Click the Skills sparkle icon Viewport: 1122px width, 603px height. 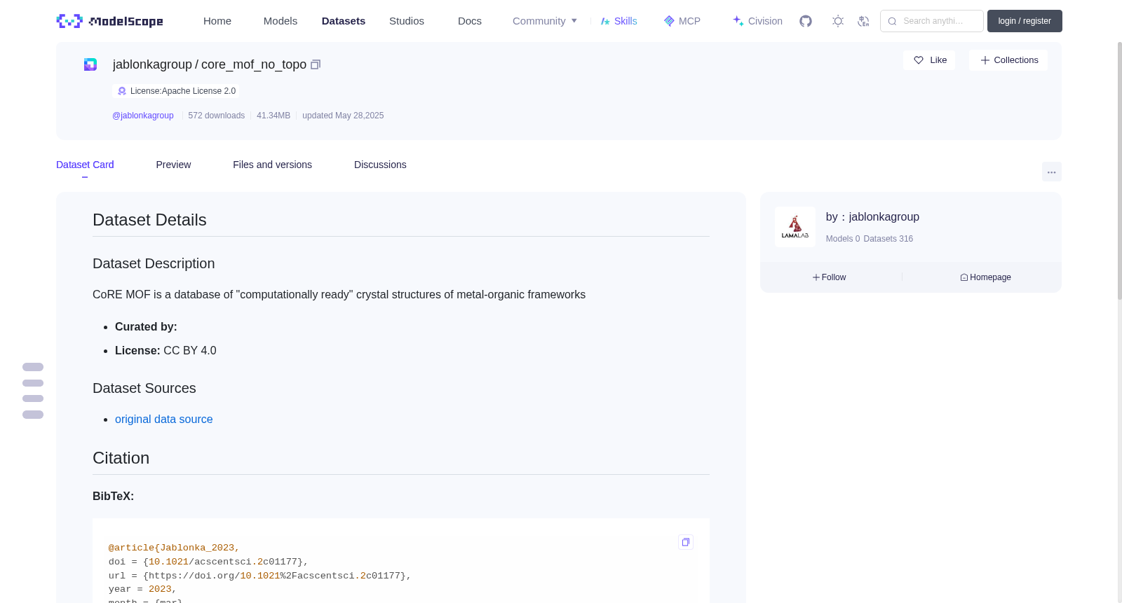coord(605,21)
